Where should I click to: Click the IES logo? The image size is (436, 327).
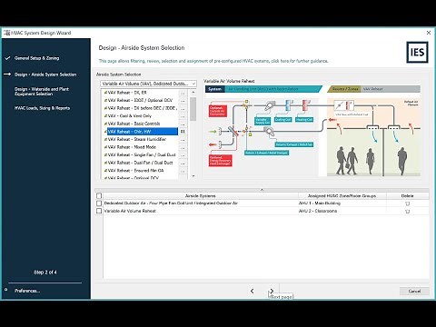click(417, 53)
